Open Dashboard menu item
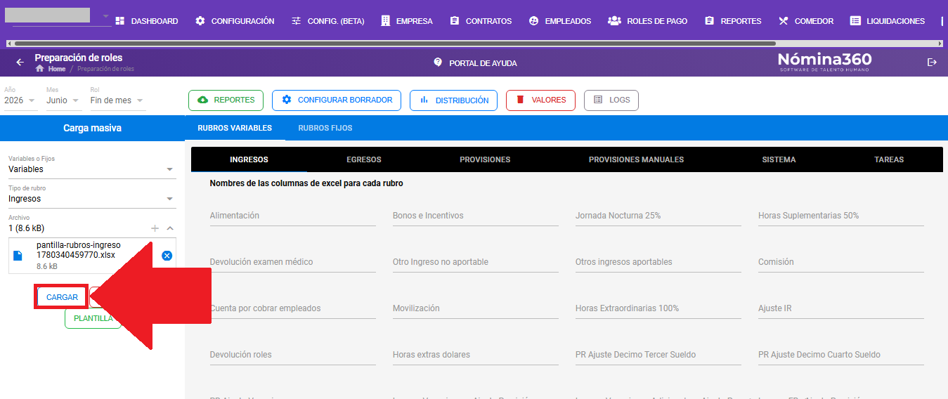The height and width of the screenshot is (399, 948). [146, 21]
